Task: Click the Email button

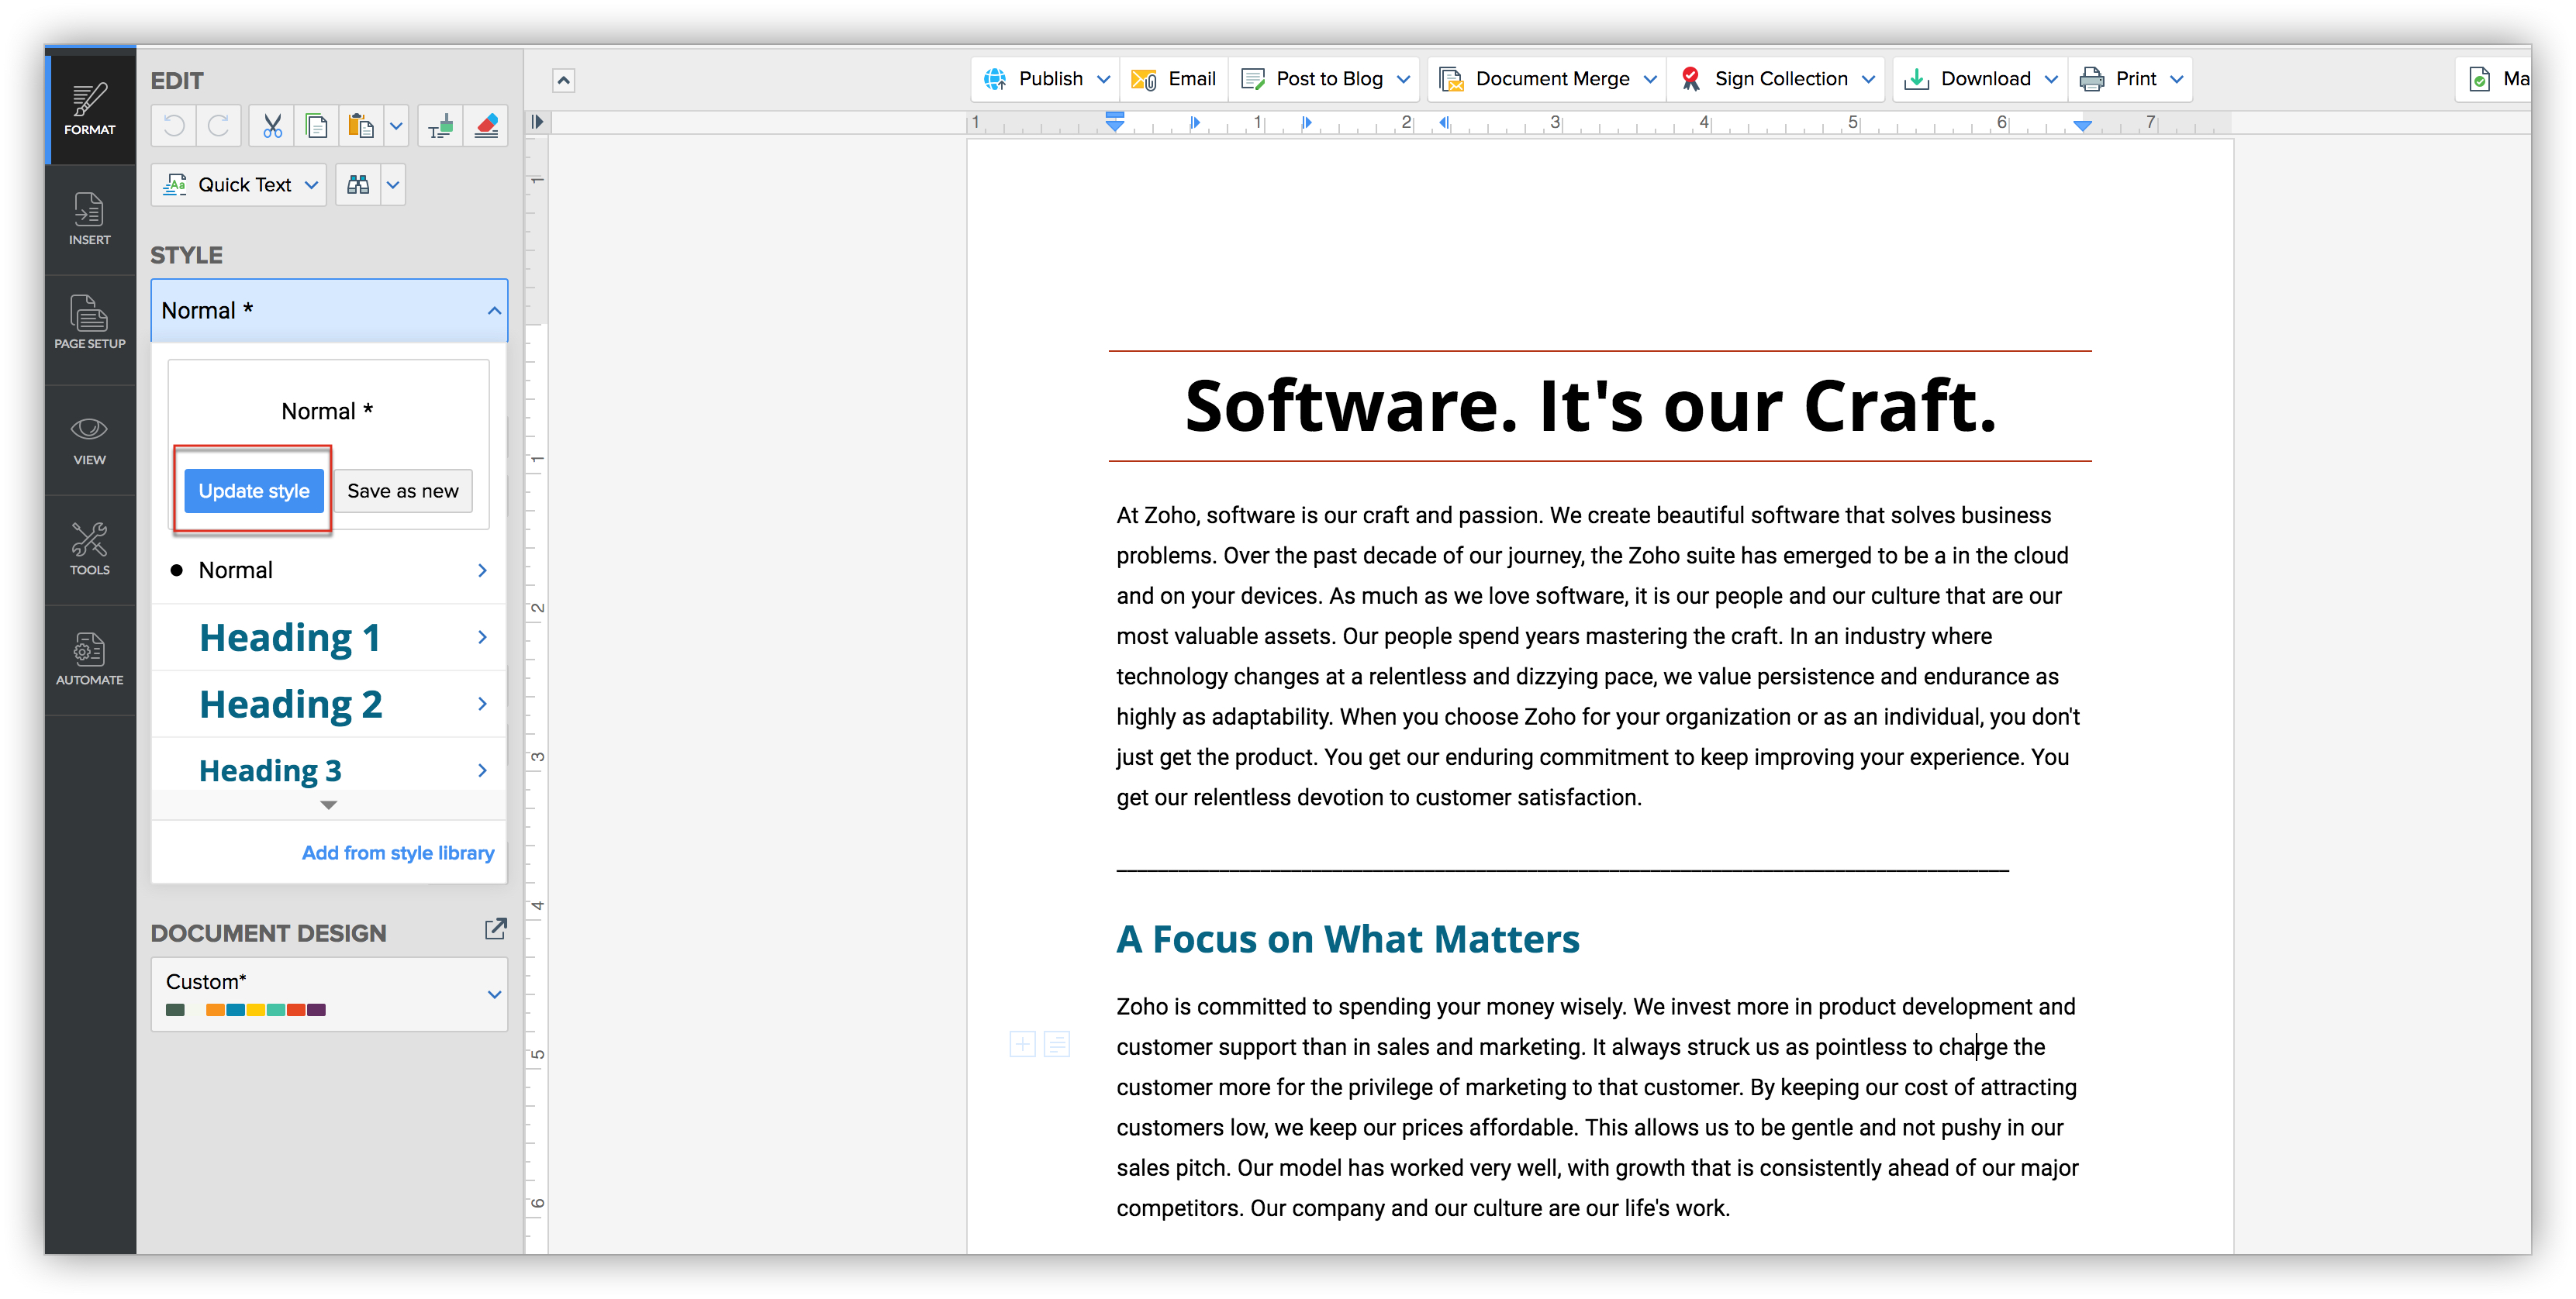Action: coord(1174,79)
